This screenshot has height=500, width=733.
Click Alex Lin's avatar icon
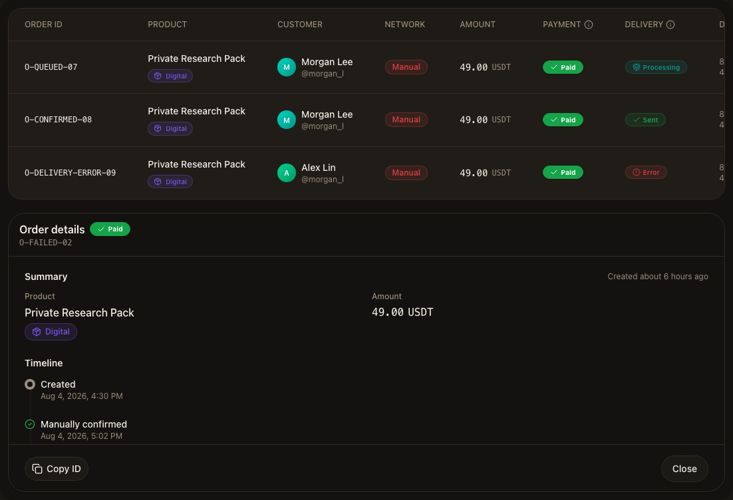(x=287, y=173)
